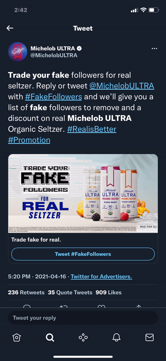Open the Spaces tab icon
This screenshot has height=361, width=166.
(x=83, y=337)
